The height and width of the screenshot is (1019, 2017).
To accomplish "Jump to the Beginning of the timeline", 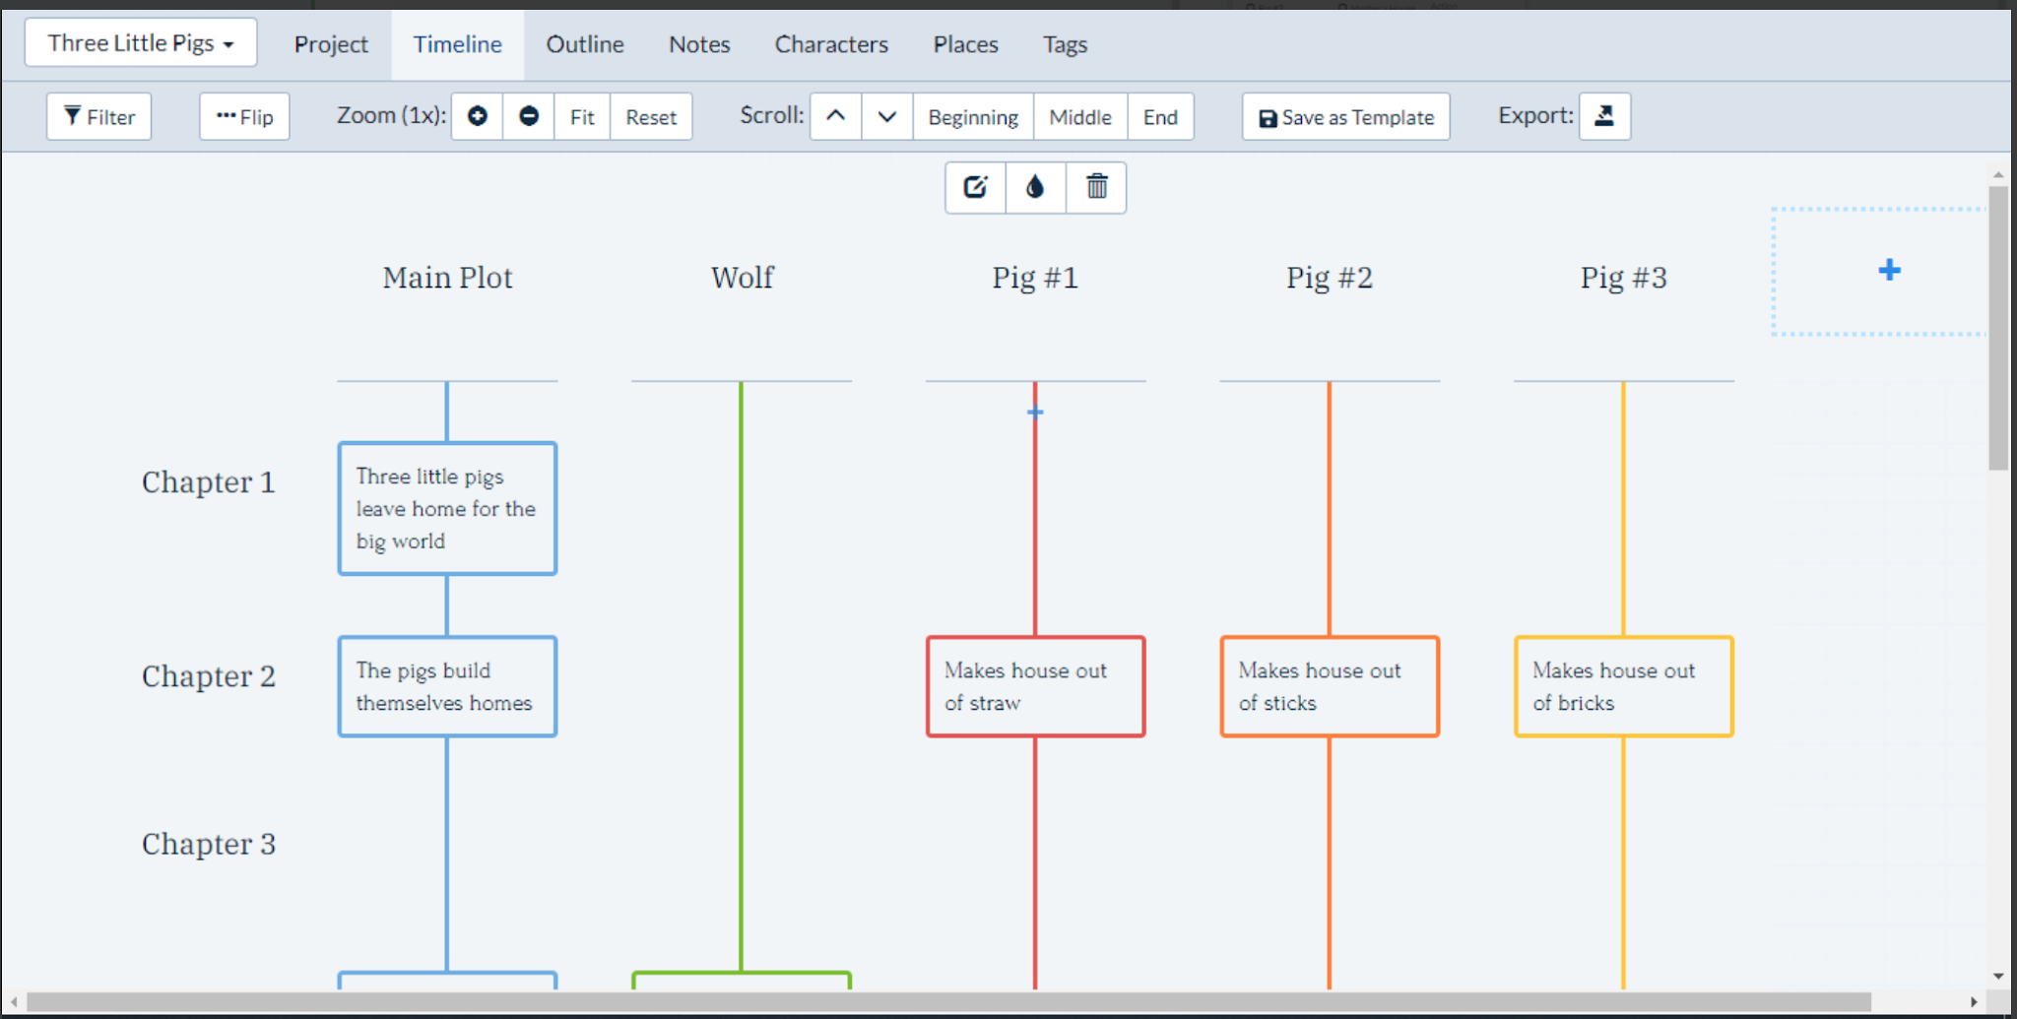I will [x=972, y=116].
